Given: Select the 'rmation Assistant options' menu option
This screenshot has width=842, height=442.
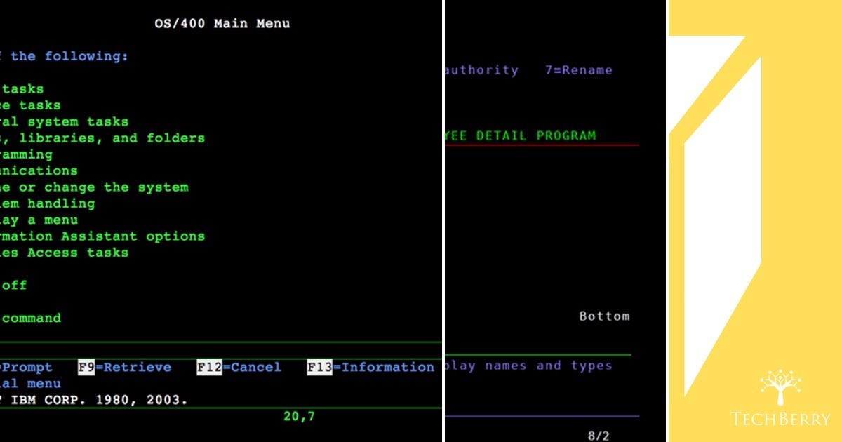Looking at the screenshot, I should coord(102,236).
